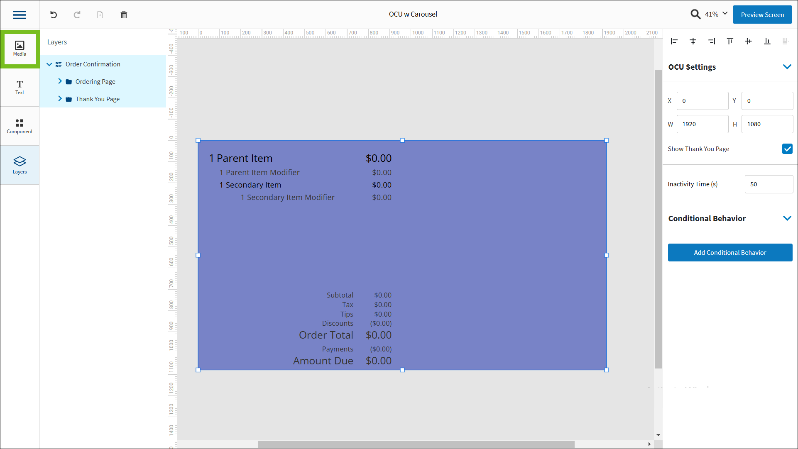Collapse the OCU Settings section
Image resolution: width=798 pixels, height=449 pixels.
click(x=787, y=67)
